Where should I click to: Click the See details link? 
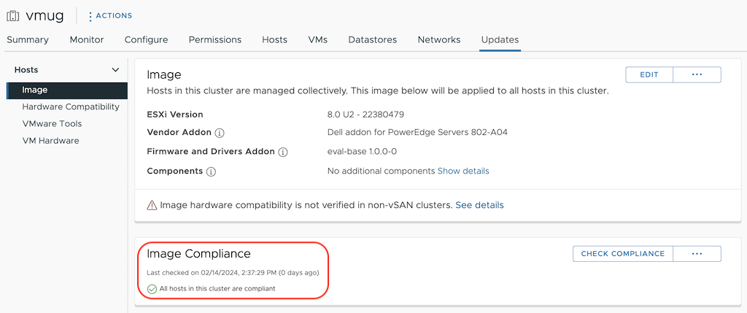(479, 205)
